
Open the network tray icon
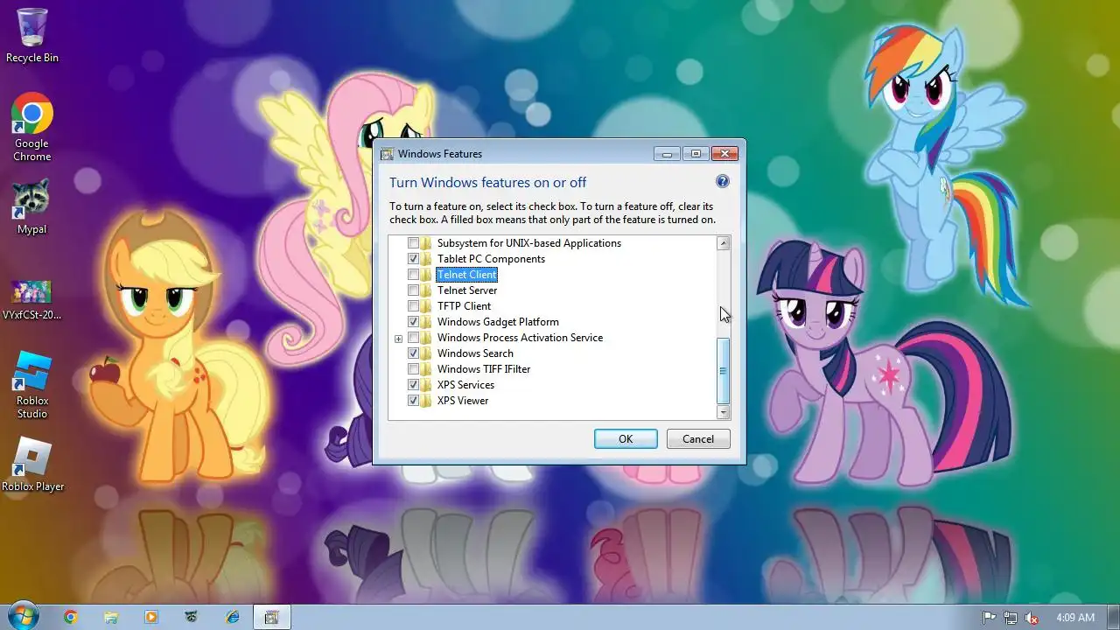point(1011,618)
